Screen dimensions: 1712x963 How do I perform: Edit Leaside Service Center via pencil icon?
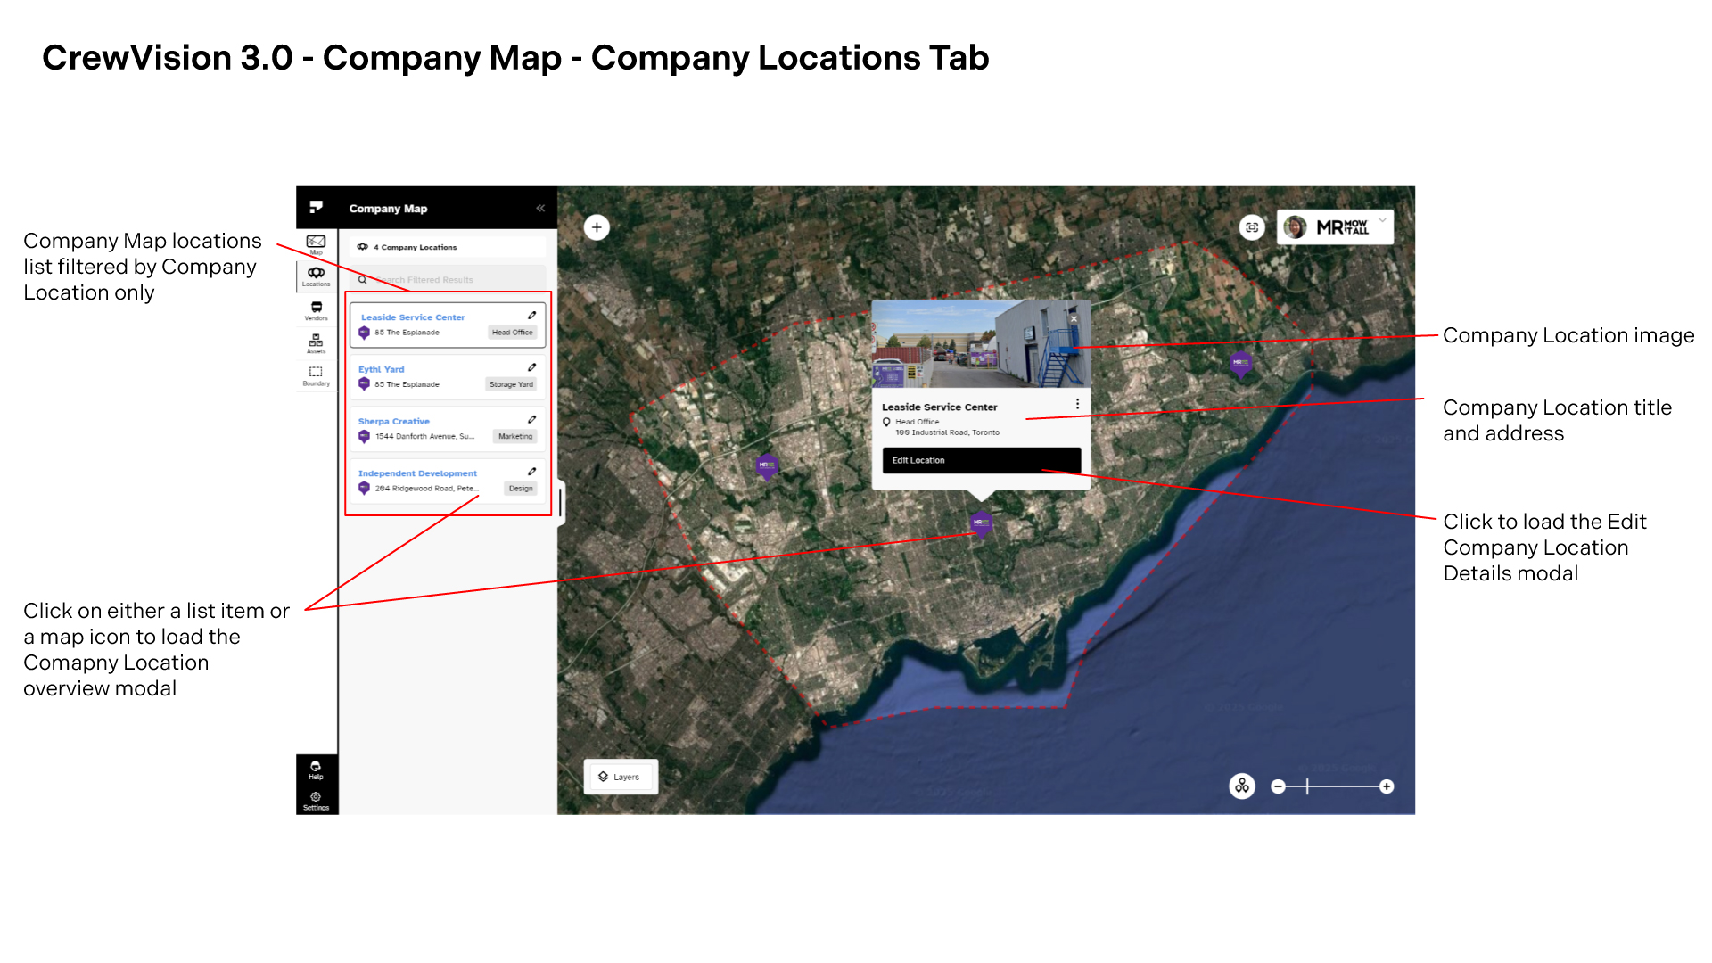click(531, 315)
